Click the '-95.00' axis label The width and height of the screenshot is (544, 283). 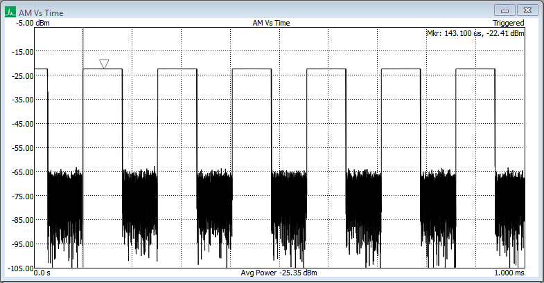coord(23,244)
